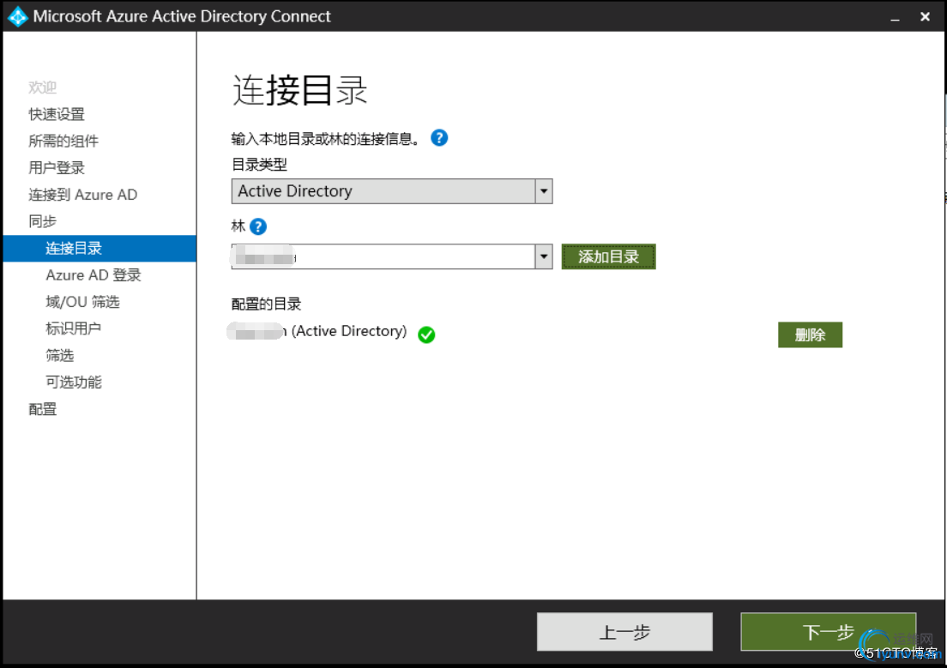
Task: Click the green checkmark status icon
Action: [426, 334]
